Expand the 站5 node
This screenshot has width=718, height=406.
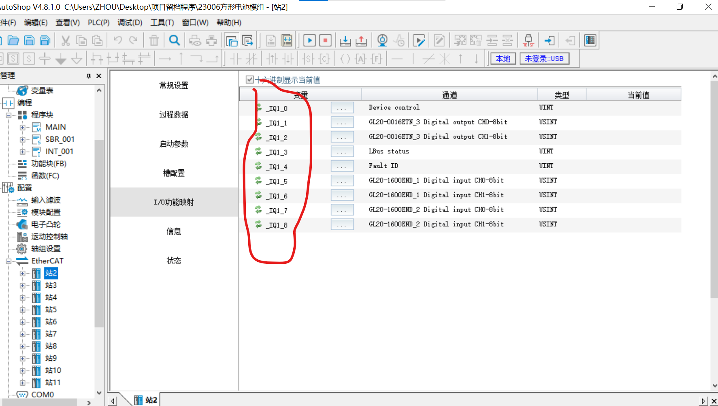(x=22, y=310)
